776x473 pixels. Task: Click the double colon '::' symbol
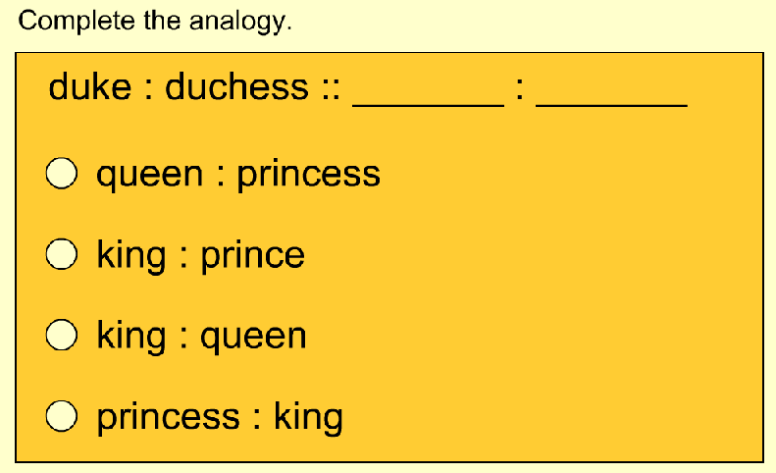[x=331, y=89]
